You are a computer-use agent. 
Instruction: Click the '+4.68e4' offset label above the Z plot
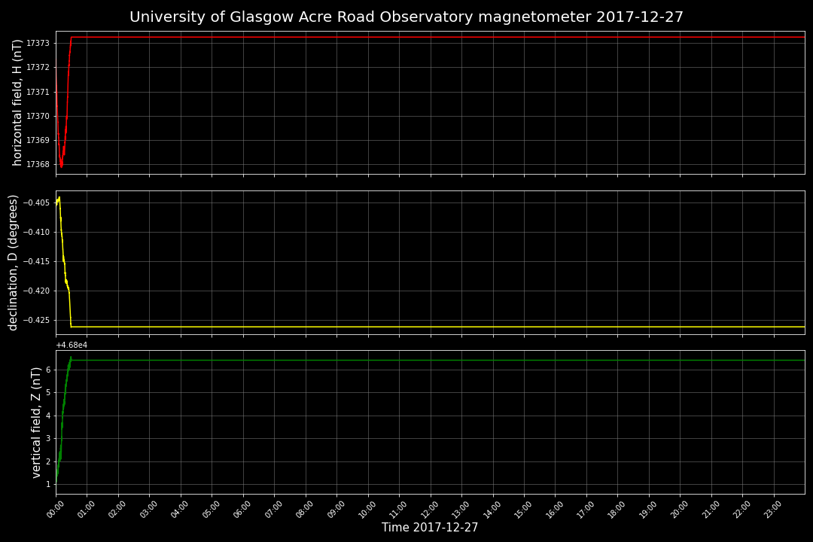pos(72,346)
